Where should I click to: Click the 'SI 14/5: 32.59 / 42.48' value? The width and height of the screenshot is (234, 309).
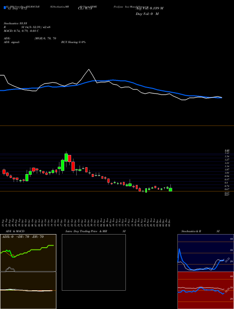tap(36, 27)
